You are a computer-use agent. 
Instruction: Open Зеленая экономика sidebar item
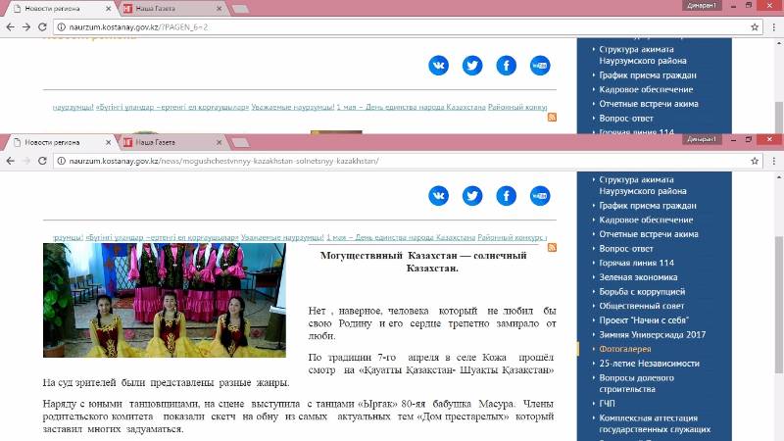[639, 277]
